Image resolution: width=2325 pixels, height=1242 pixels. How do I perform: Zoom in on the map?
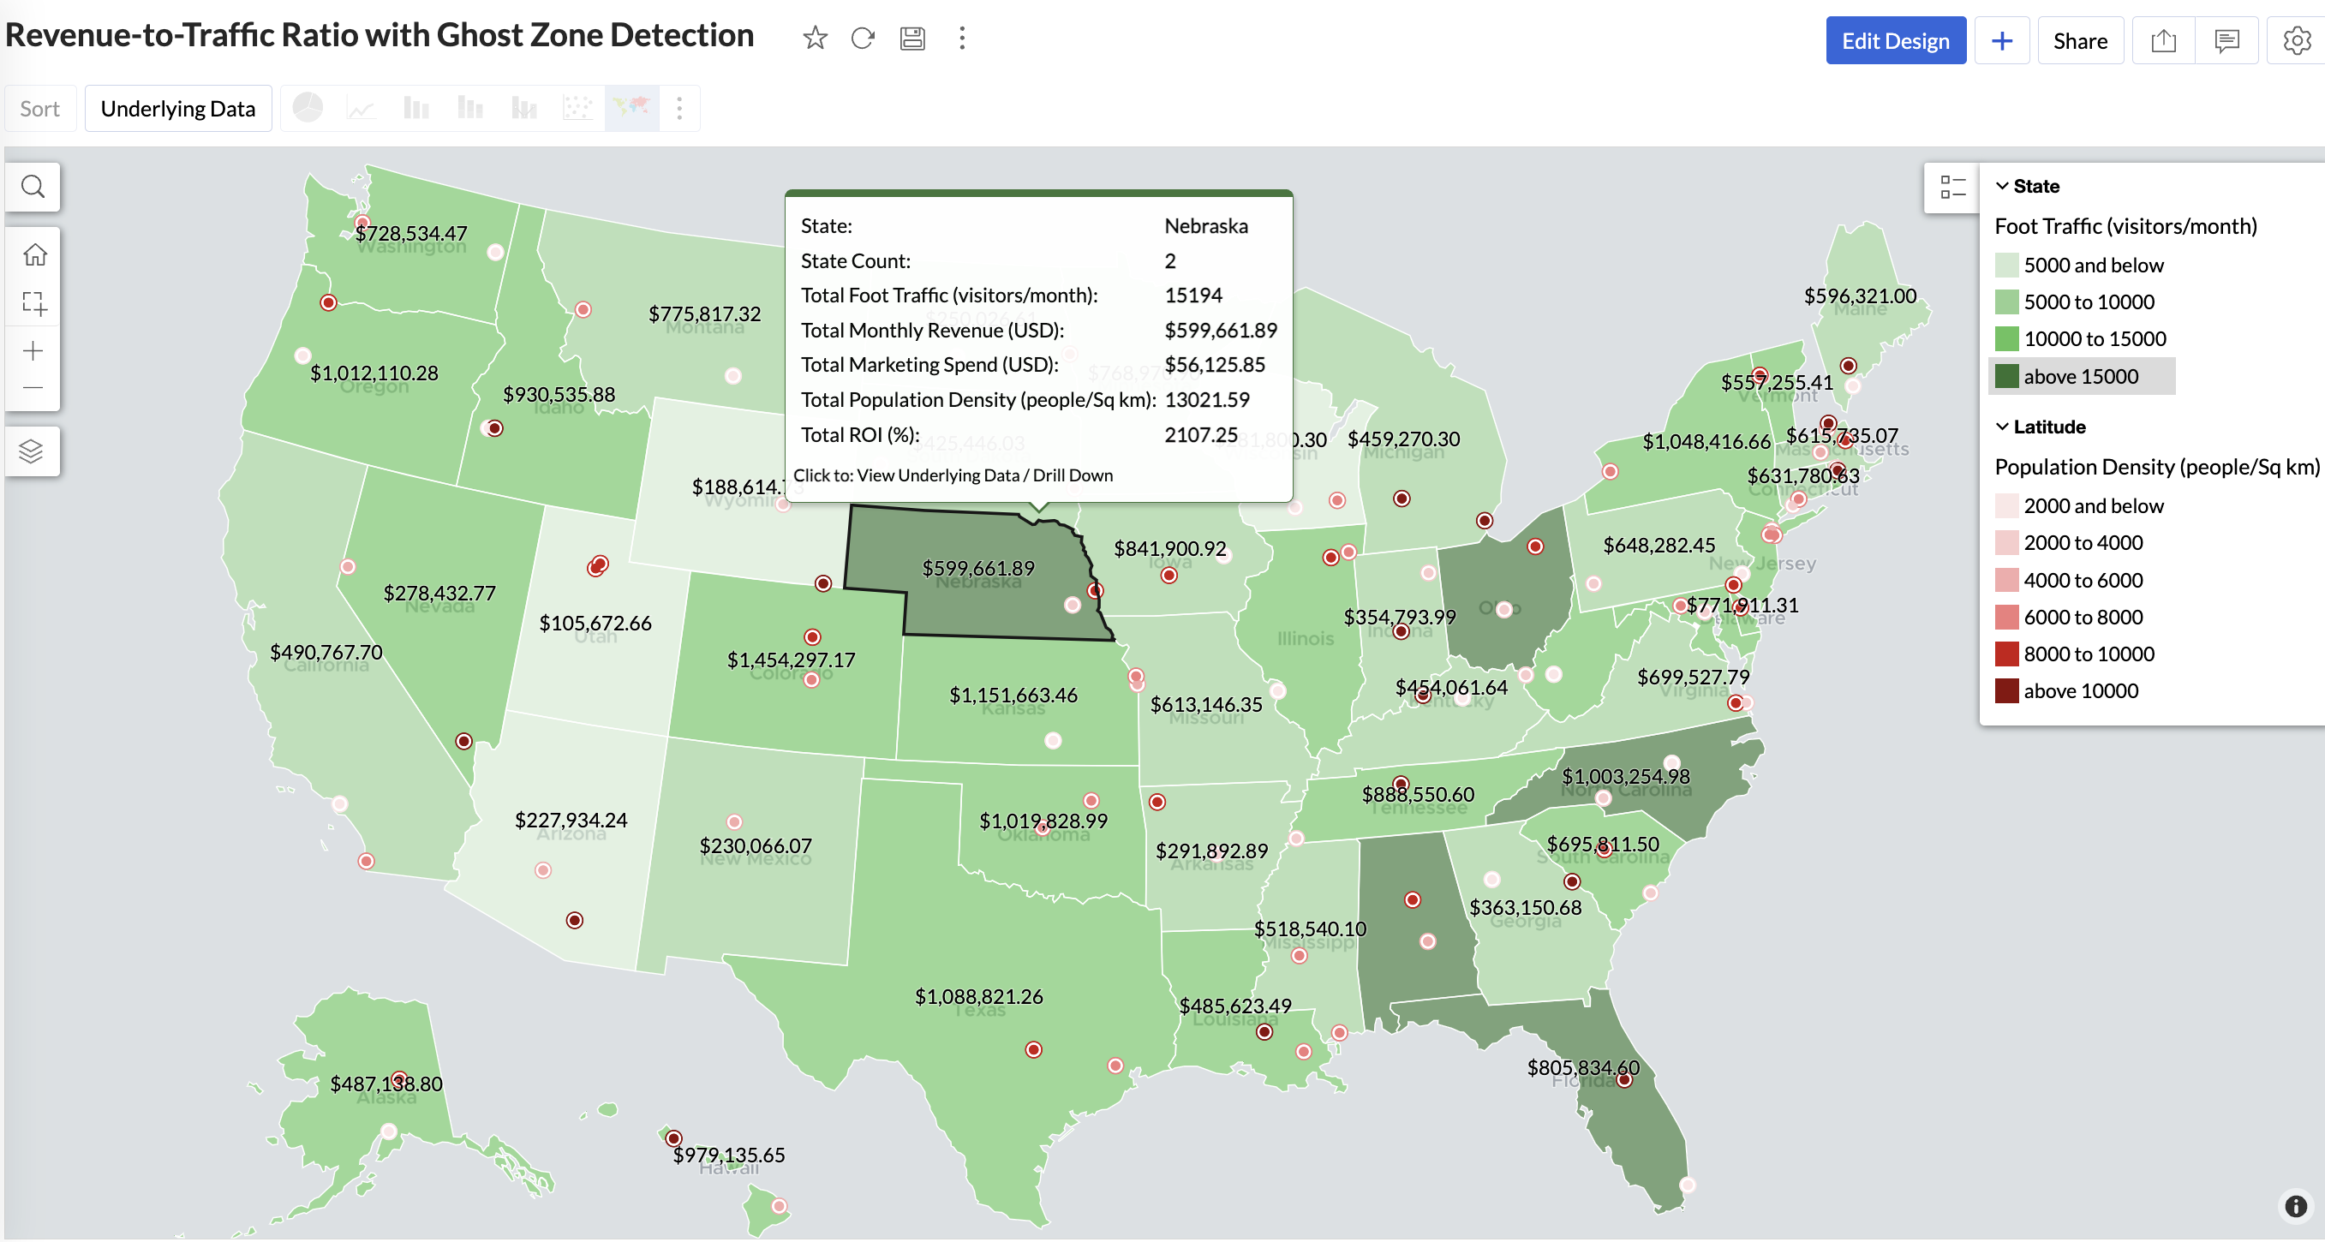tap(33, 350)
